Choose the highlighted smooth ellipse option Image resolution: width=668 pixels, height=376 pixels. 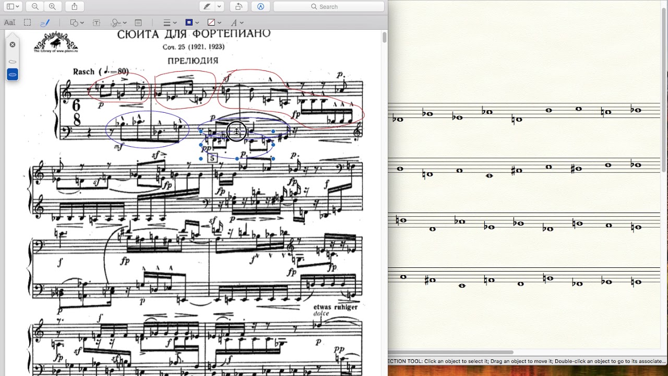(13, 75)
